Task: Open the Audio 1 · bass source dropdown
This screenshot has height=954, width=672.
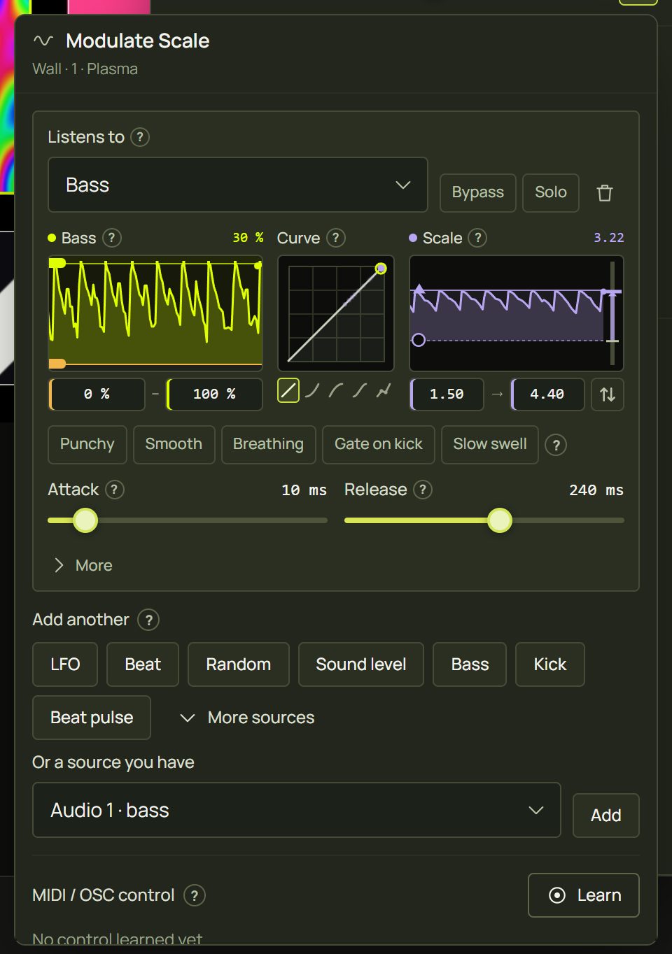Action: point(297,810)
